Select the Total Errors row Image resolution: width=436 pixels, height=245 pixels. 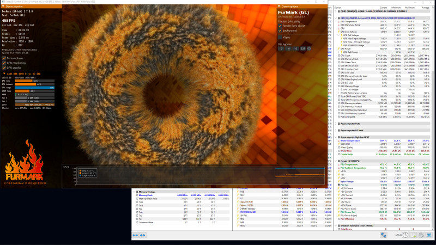383,229
